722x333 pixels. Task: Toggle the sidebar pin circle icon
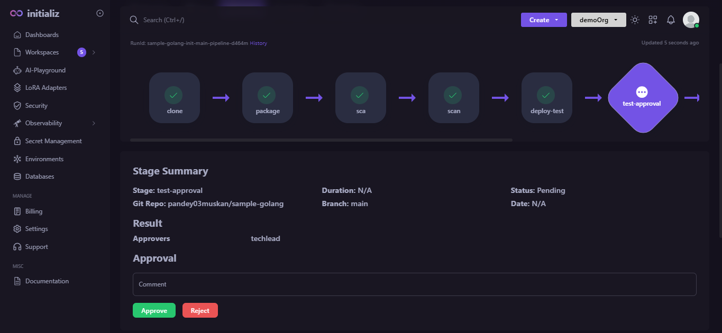click(100, 13)
